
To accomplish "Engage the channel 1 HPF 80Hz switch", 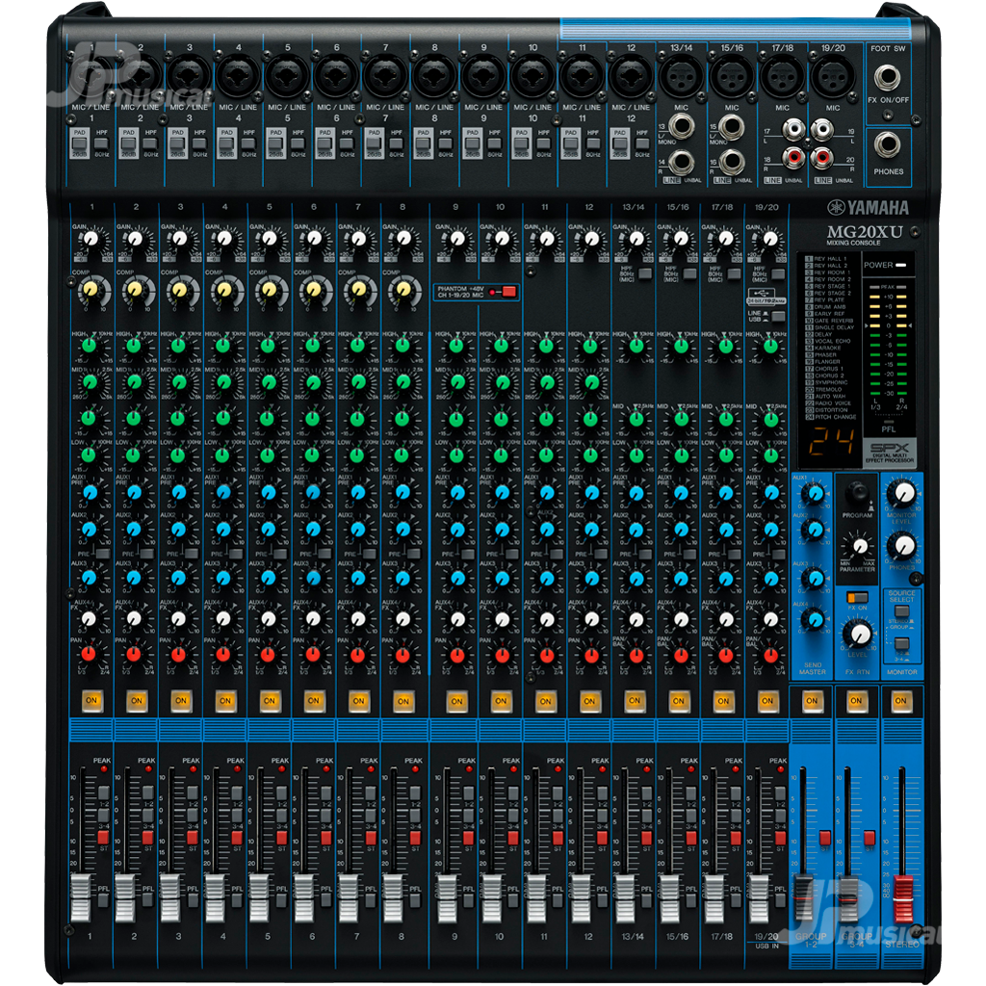I will pos(101,144).
